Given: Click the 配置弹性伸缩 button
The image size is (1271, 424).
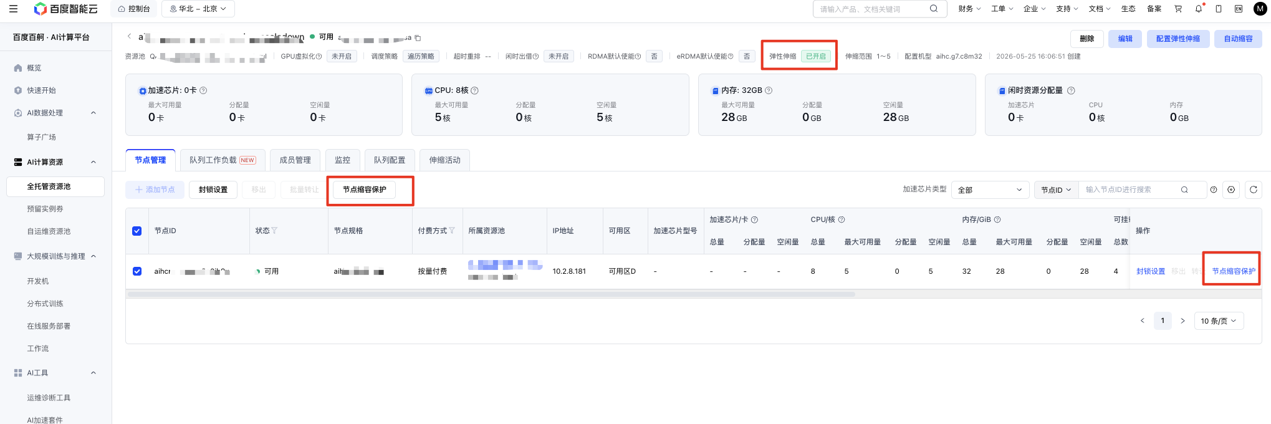Looking at the screenshot, I should [x=1178, y=39].
